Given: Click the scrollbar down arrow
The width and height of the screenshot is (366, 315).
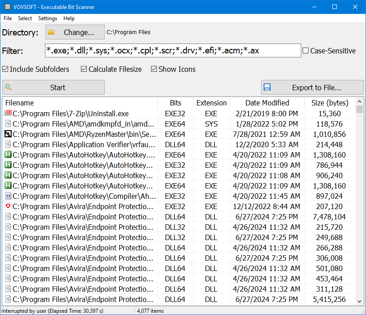Looking at the screenshot, I should [359, 302].
